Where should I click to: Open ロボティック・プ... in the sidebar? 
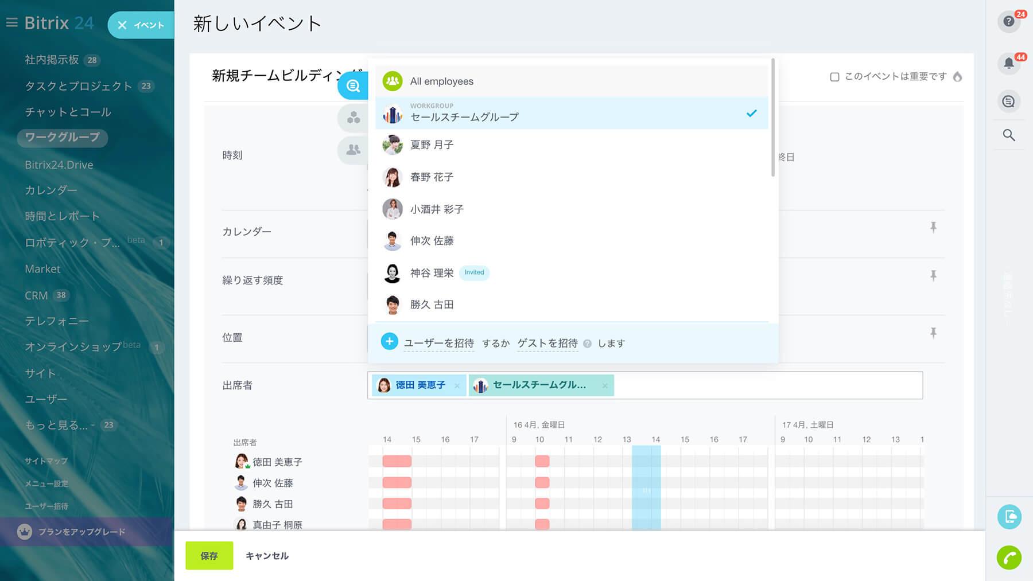coord(72,243)
